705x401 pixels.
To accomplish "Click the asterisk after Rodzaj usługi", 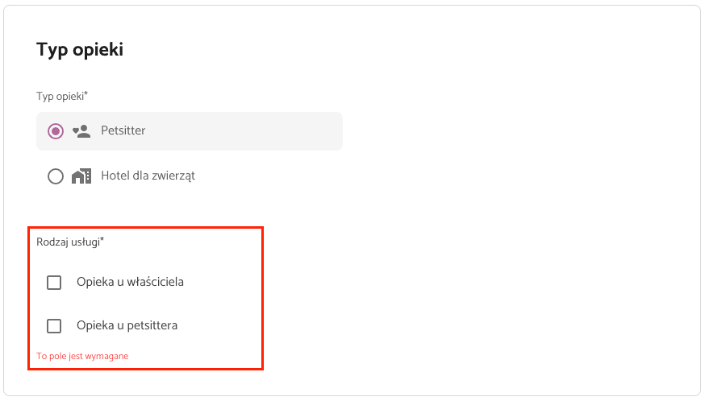I will tap(102, 239).
